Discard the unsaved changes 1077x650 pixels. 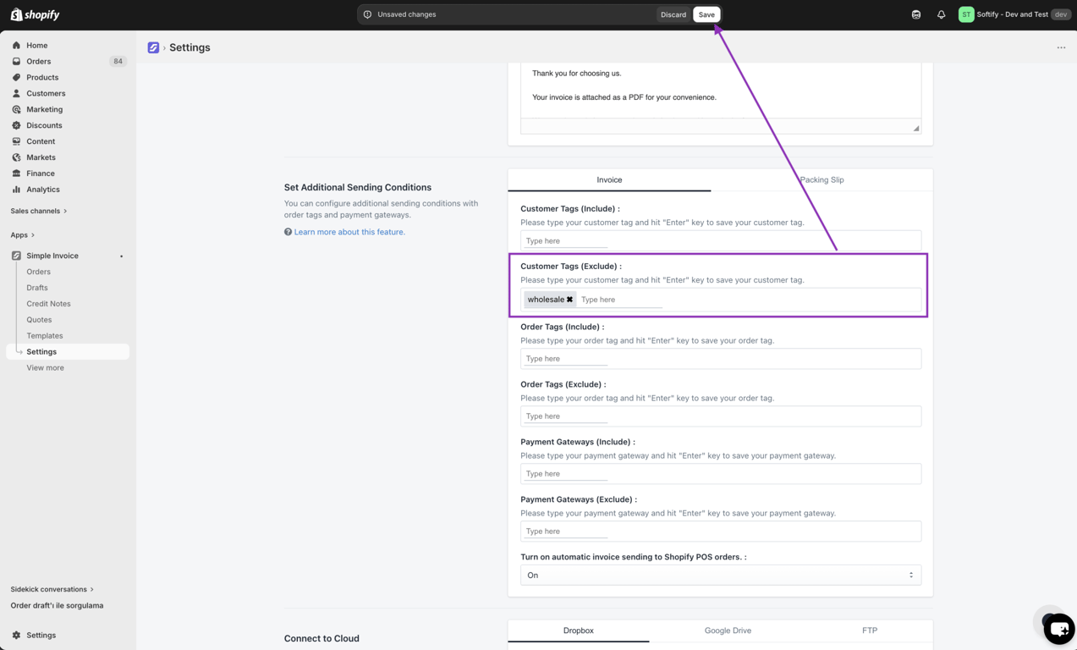click(673, 14)
